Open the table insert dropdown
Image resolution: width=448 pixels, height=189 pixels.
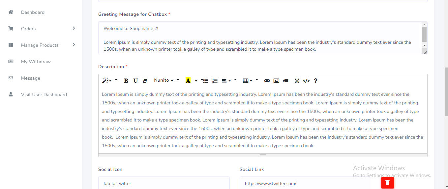(x=247, y=81)
